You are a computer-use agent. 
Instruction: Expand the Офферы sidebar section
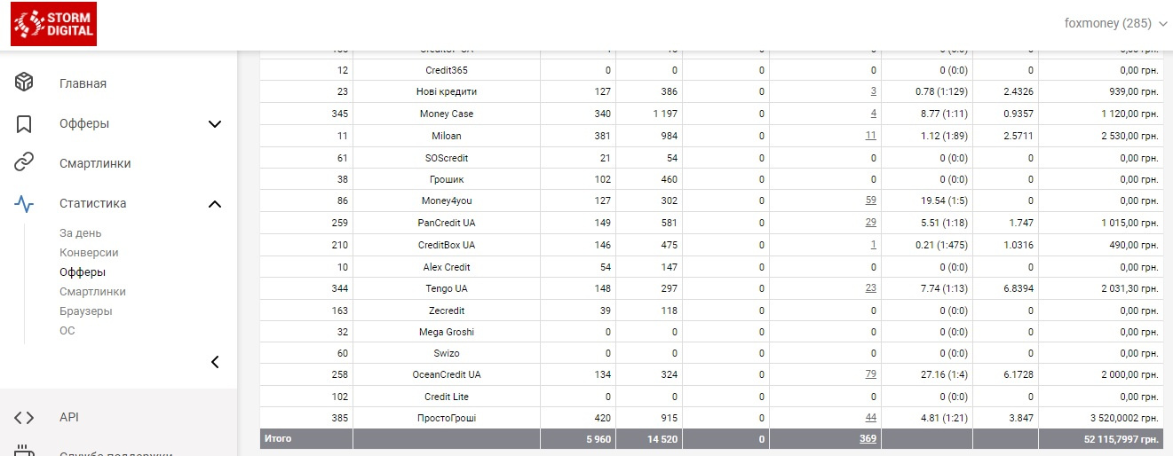click(215, 124)
